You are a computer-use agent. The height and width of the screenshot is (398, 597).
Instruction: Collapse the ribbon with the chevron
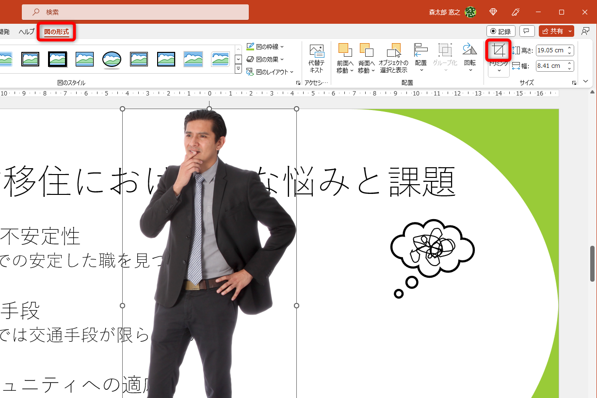pyautogui.click(x=585, y=81)
